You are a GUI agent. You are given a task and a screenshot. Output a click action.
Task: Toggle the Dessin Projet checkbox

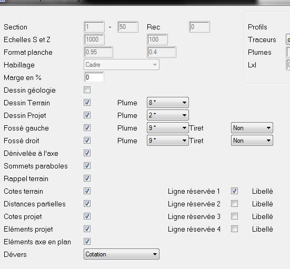[x=87, y=115]
